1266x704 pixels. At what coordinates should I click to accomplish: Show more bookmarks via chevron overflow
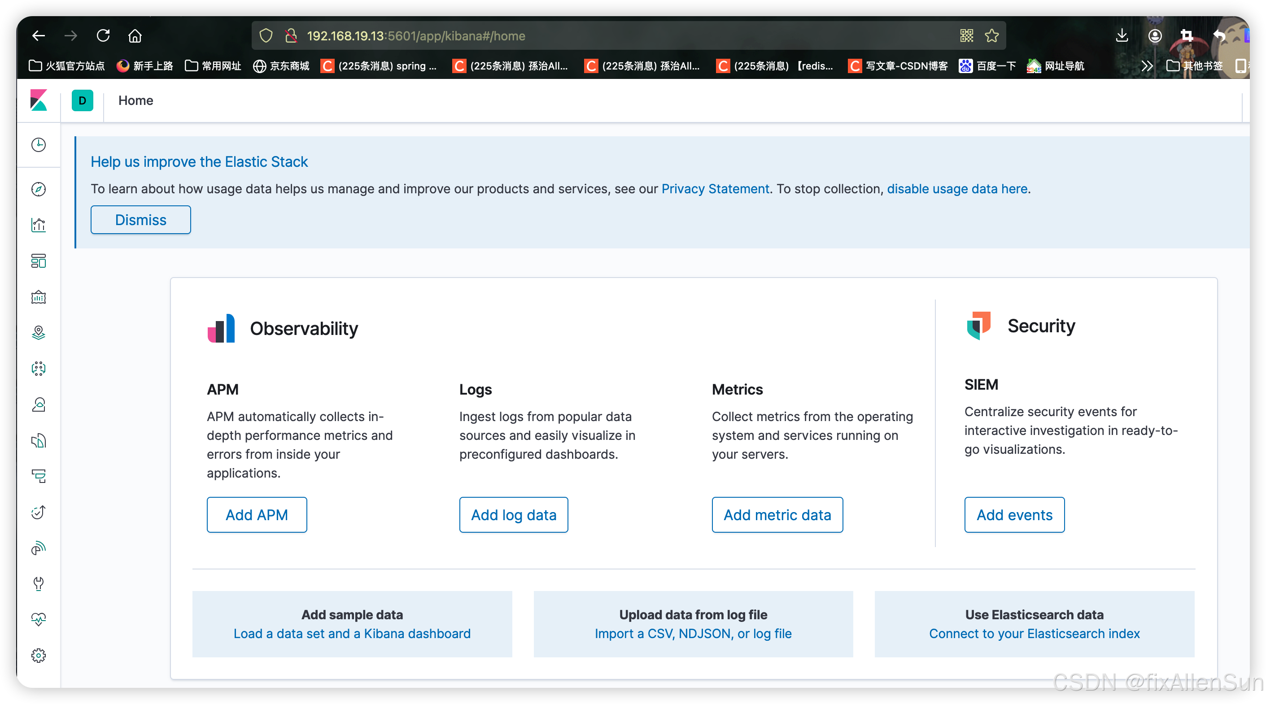tap(1147, 66)
